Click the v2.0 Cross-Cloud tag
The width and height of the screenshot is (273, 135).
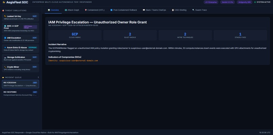[30, 27]
